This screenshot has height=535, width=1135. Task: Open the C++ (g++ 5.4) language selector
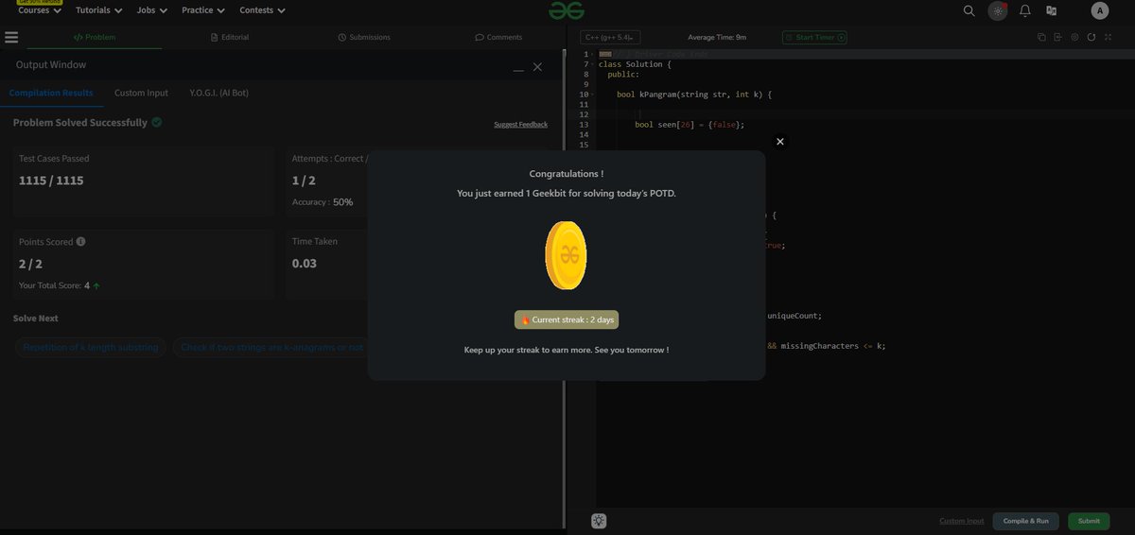(611, 37)
